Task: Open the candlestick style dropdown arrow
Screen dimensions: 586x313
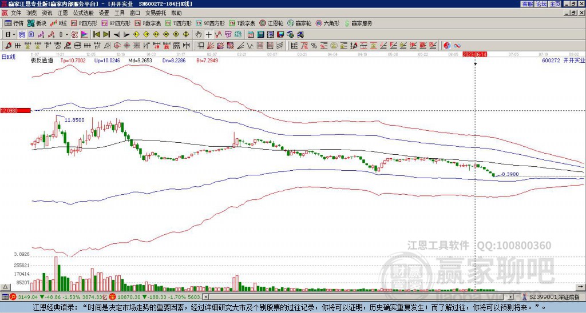Action: pos(67,35)
